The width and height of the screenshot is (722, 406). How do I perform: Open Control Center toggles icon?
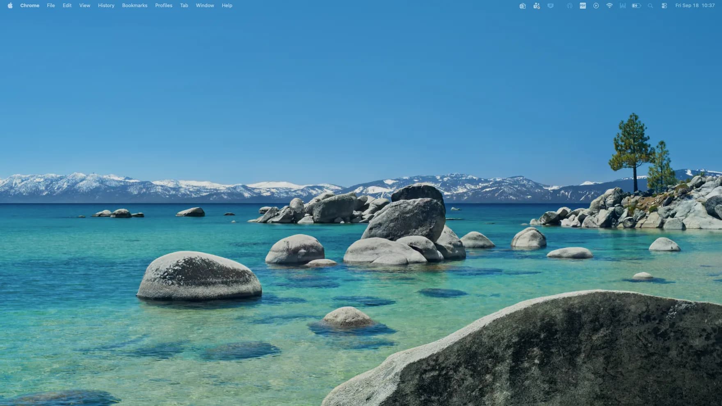tap(664, 6)
